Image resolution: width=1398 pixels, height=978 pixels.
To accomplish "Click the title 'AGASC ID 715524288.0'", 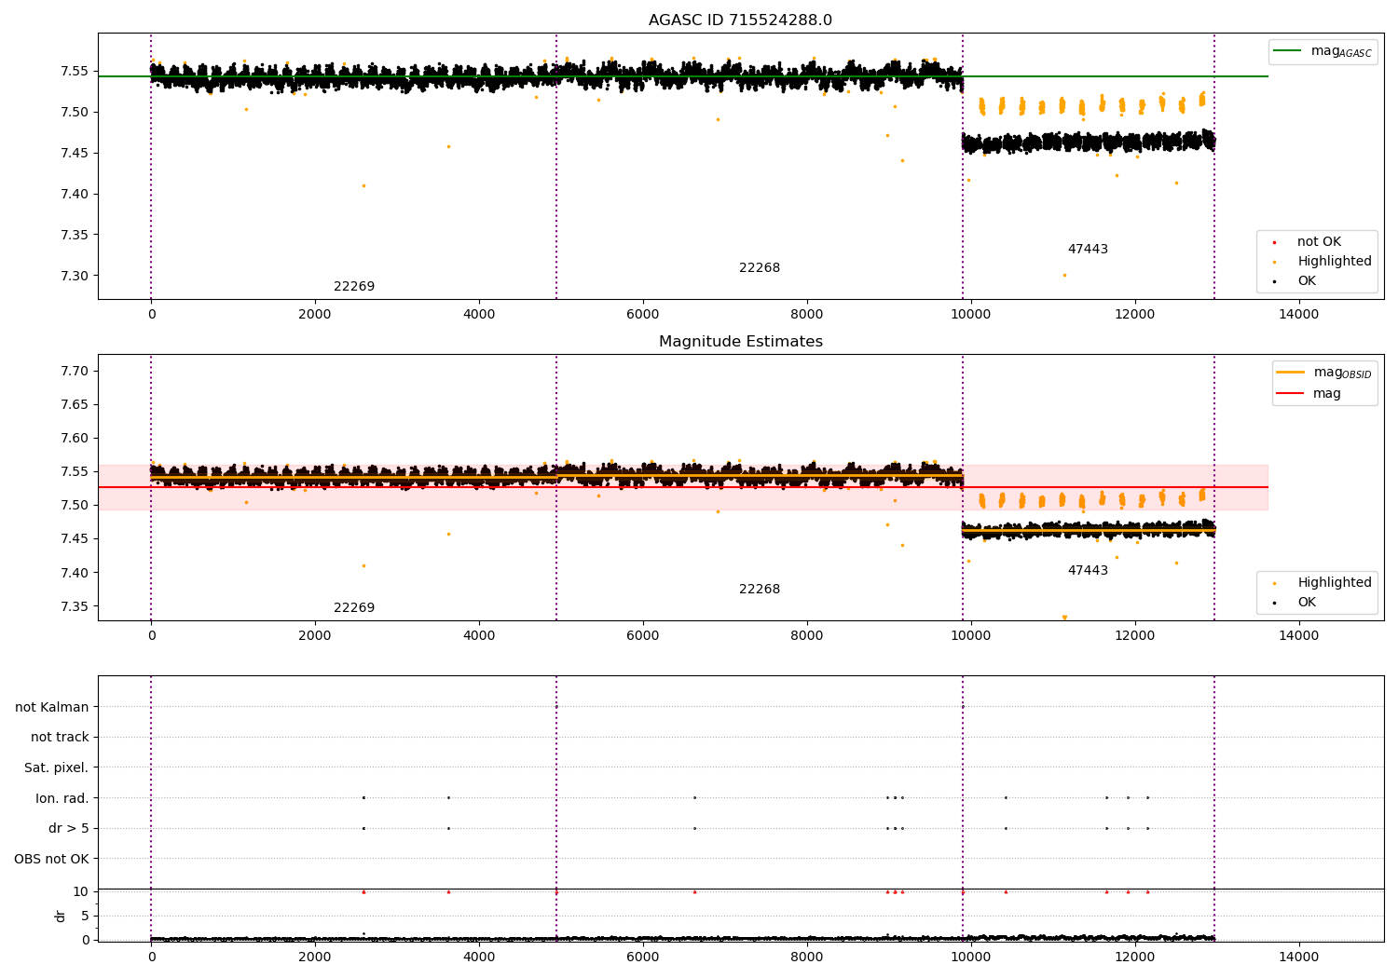I will coord(740,20).
